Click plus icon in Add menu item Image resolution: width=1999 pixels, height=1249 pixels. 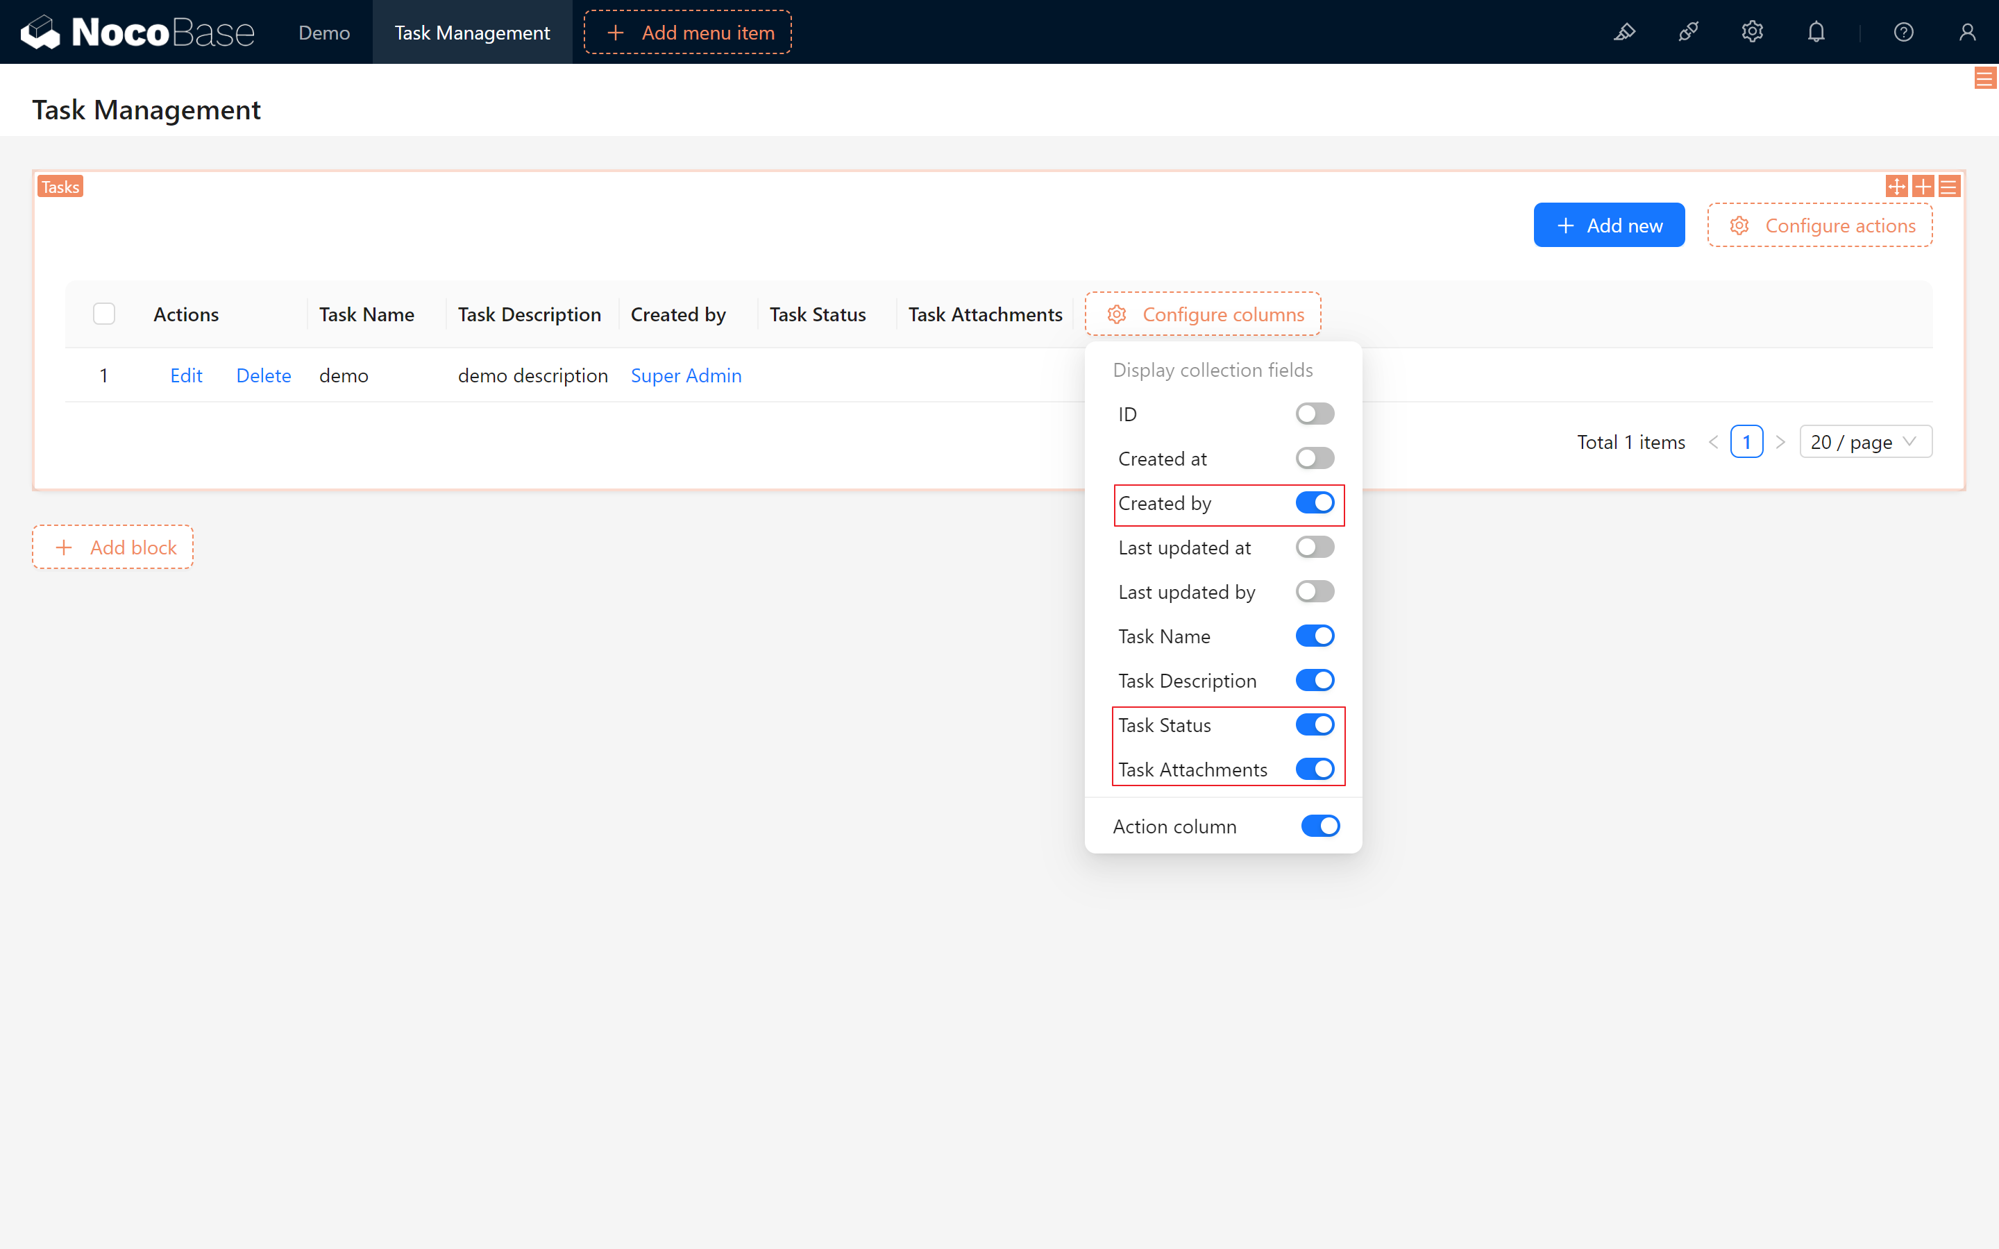coord(616,32)
